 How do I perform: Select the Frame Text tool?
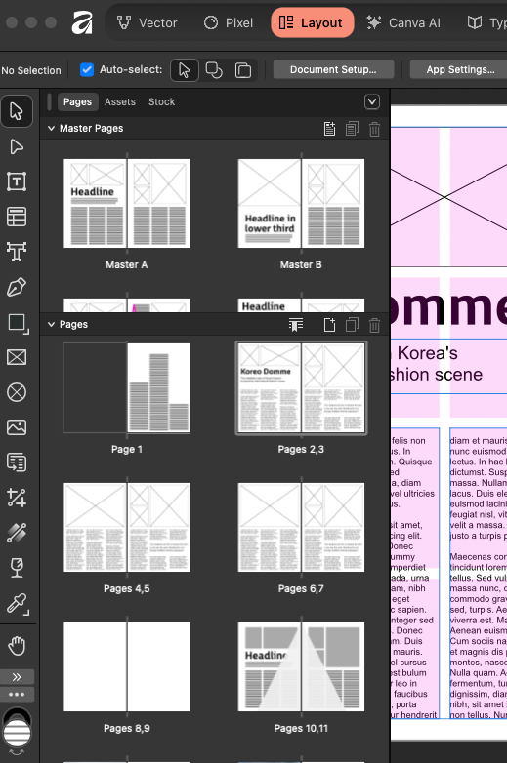click(x=17, y=181)
